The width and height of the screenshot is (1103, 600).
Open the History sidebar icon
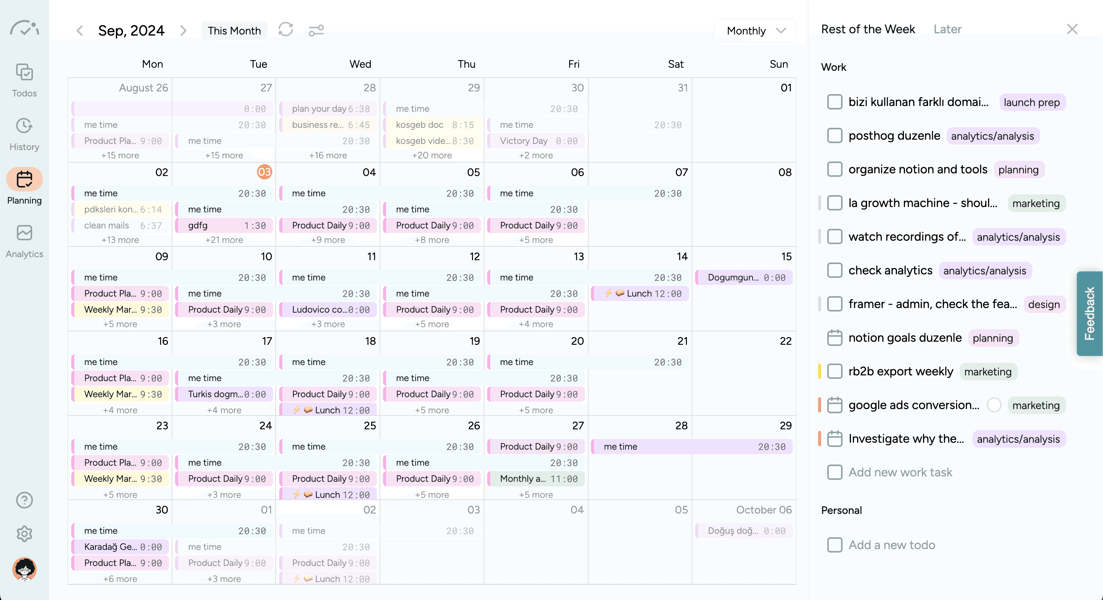point(25,134)
